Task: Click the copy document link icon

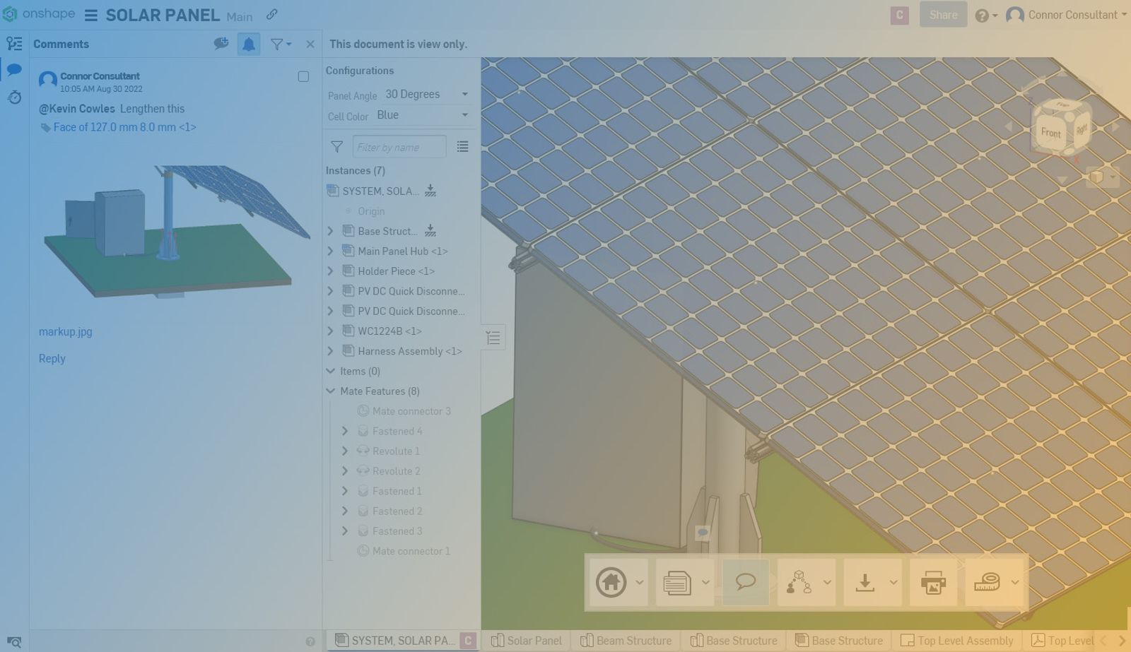Action: click(x=271, y=15)
